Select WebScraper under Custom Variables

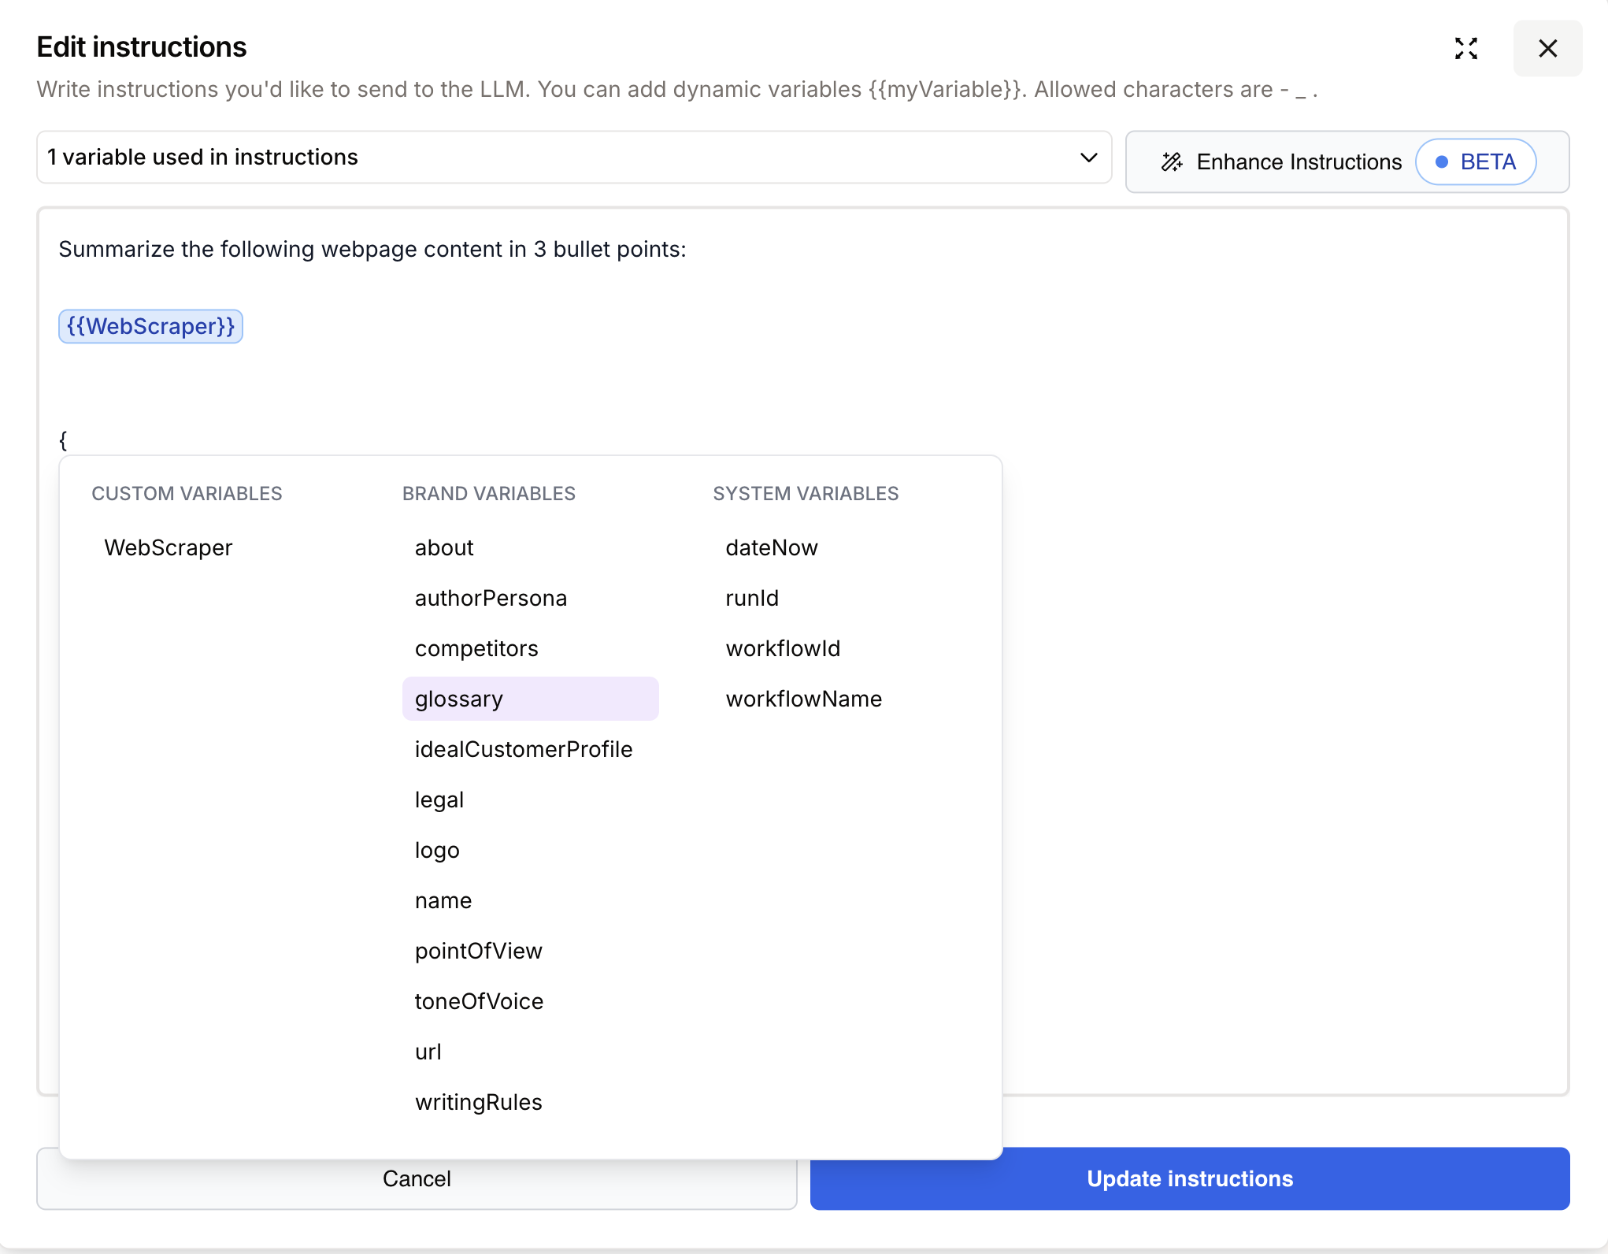[169, 547]
